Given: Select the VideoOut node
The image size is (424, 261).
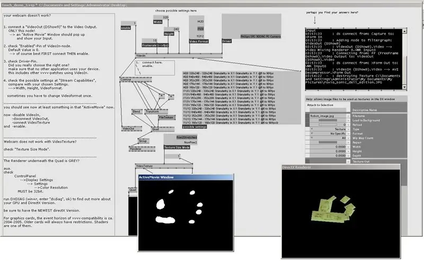Looking at the screenshot, I should (x=131, y=129).
